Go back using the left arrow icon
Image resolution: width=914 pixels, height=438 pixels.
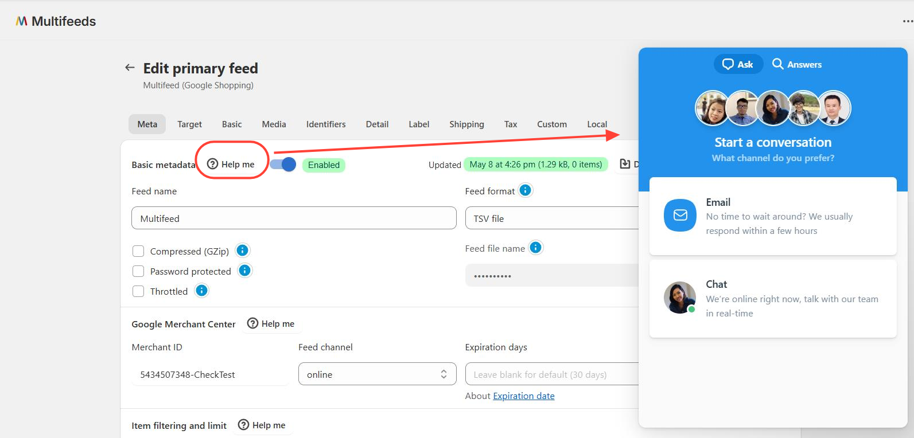pyautogui.click(x=130, y=68)
